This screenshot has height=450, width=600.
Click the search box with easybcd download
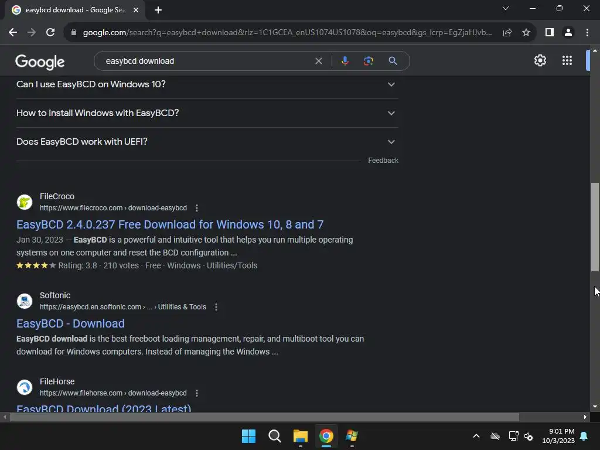click(x=207, y=61)
